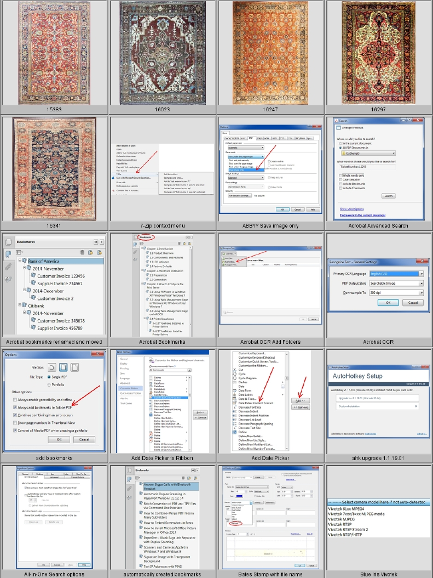
Task: Toggle Always enable accessibility and reflow
Action: point(15,400)
